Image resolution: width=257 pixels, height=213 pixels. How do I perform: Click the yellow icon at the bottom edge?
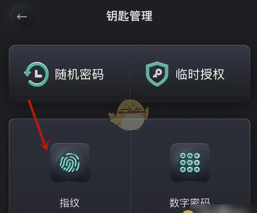[188, 211]
